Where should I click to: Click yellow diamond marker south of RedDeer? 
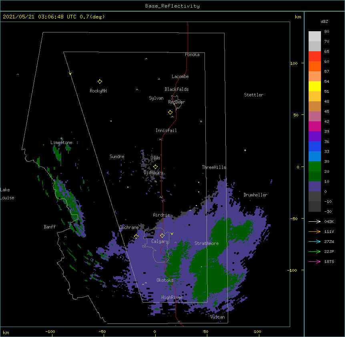click(x=170, y=112)
